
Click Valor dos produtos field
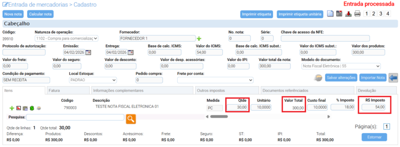click(368, 52)
